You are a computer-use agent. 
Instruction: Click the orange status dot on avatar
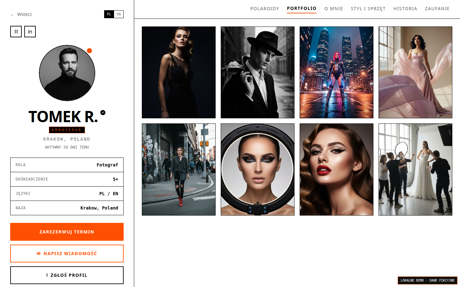pyautogui.click(x=89, y=51)
